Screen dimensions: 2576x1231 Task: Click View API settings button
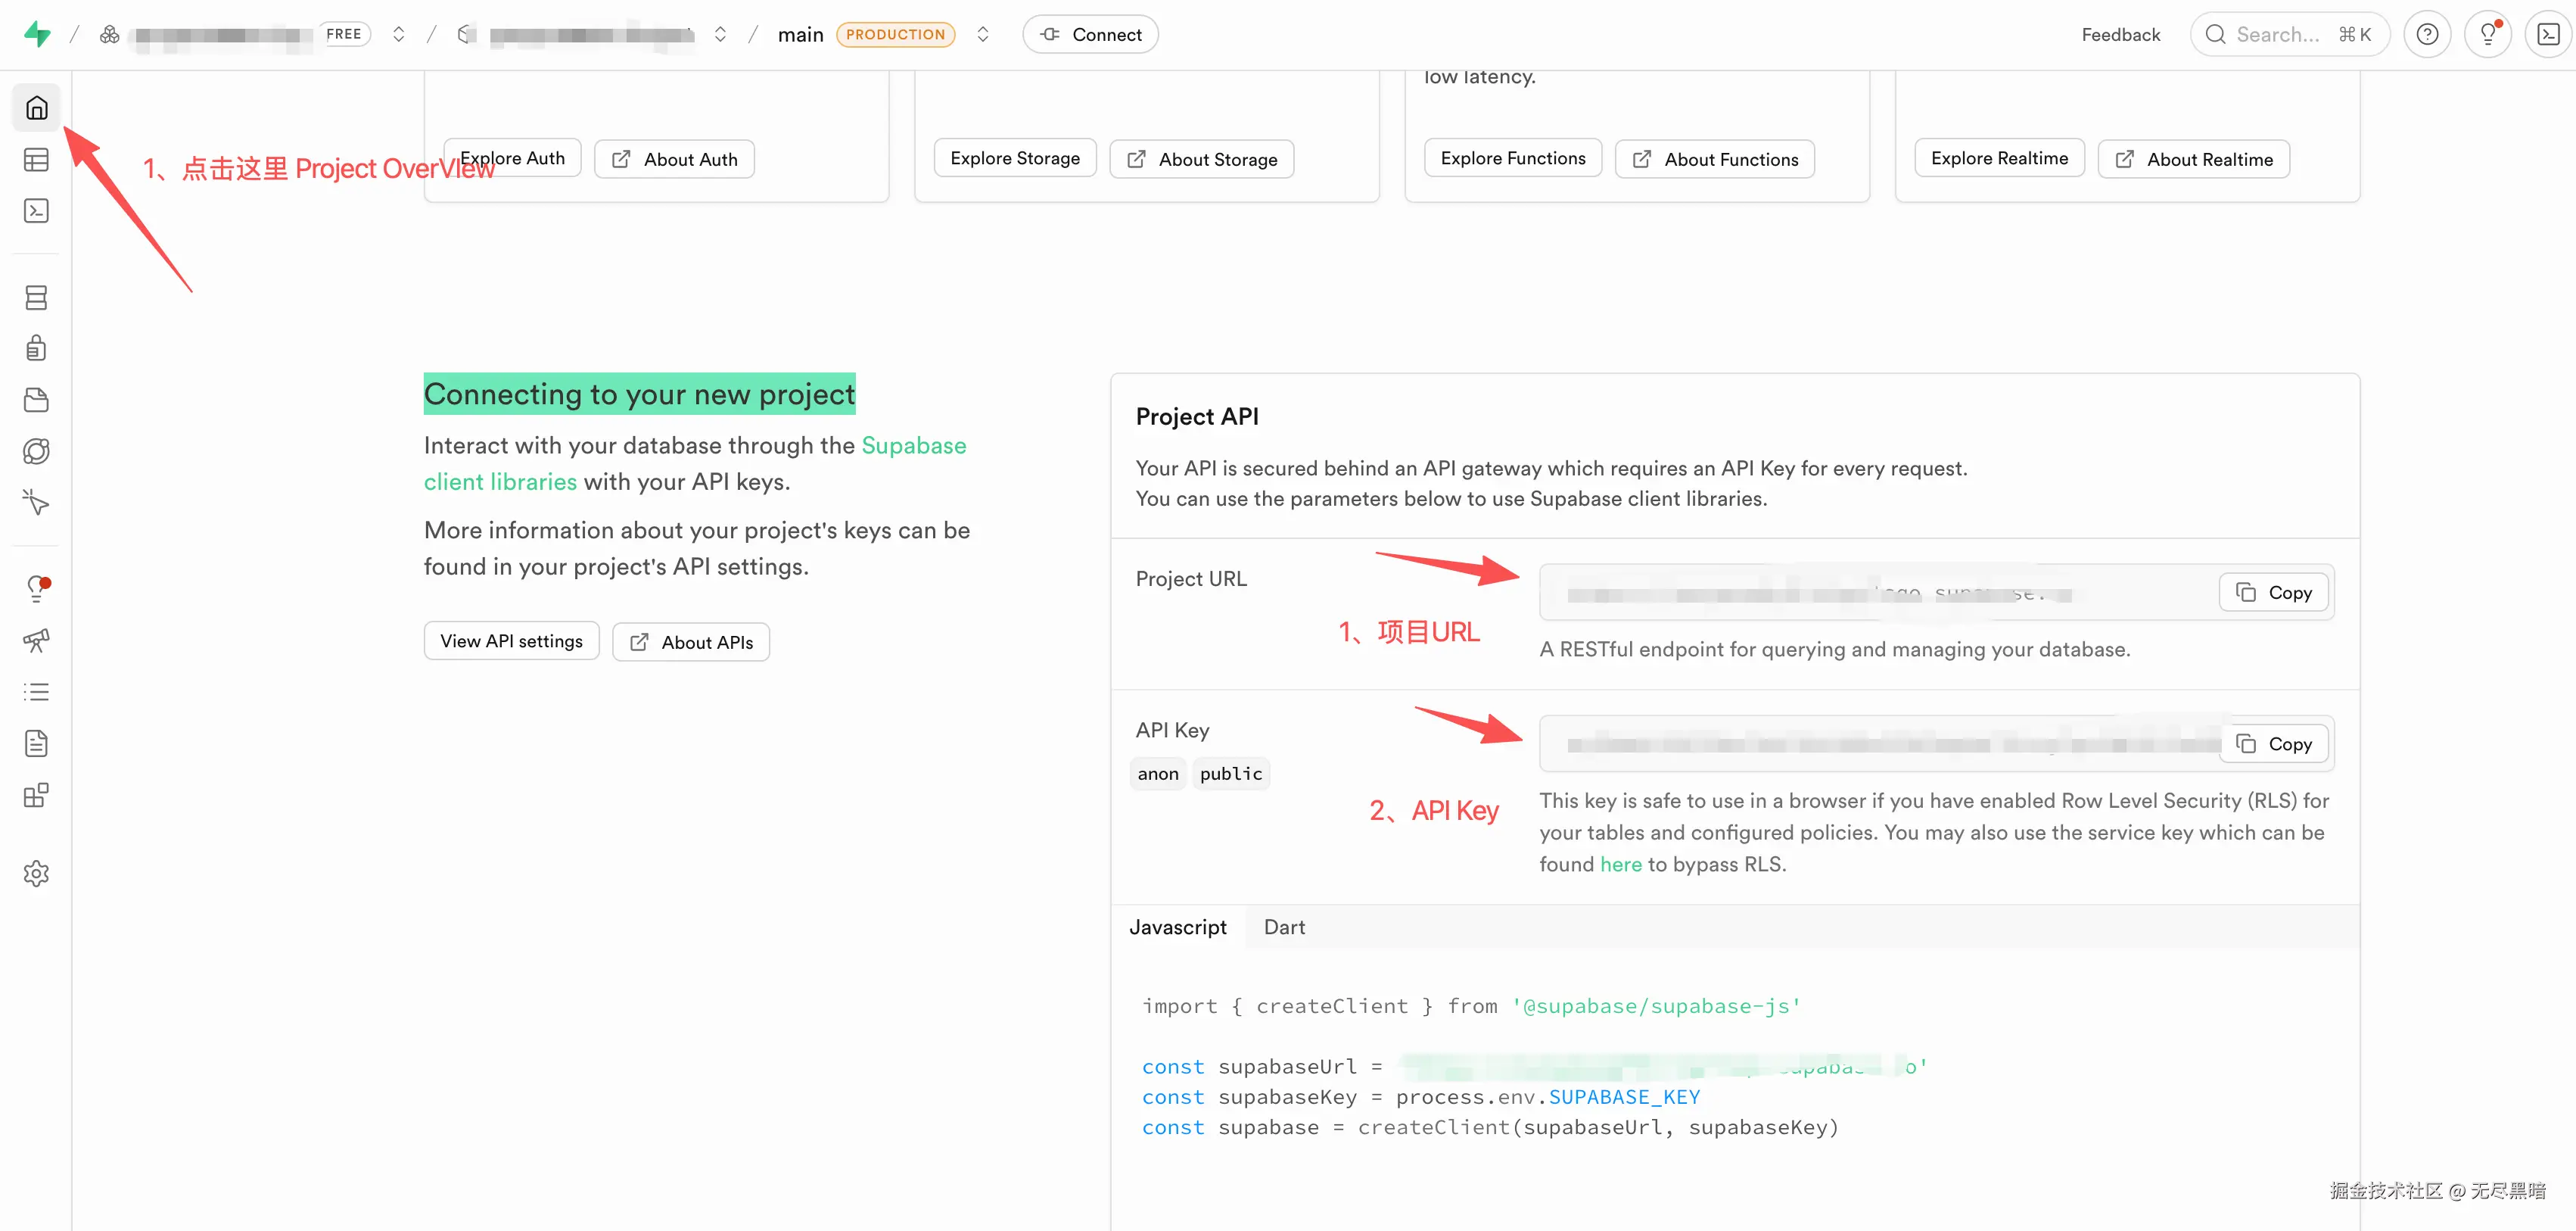(511, 641)
